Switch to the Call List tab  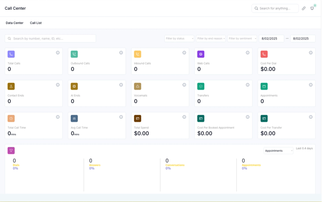tap(36, 23)
